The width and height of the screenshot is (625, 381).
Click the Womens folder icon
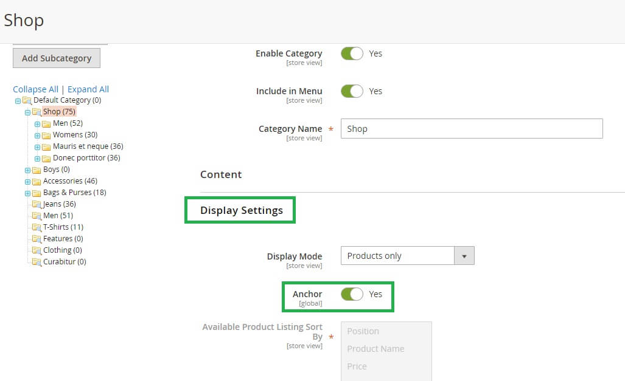pyautogui.click(x=46, y=135)
